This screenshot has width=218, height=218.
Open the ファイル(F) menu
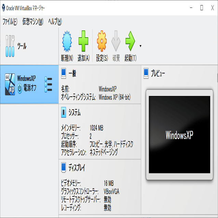(10, 22)
